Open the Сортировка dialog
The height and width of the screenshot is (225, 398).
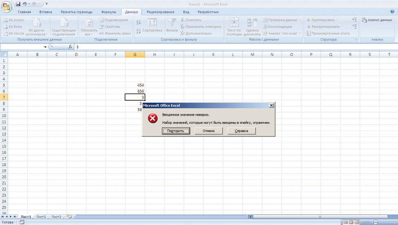coord(152,25)
